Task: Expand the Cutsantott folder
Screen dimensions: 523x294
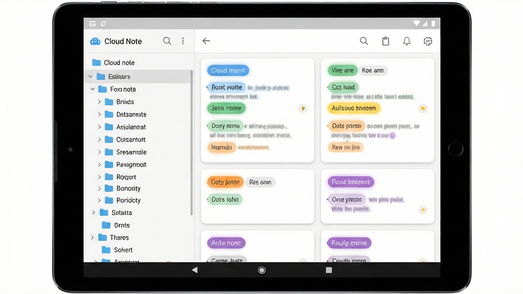Action: coord(100,139)
